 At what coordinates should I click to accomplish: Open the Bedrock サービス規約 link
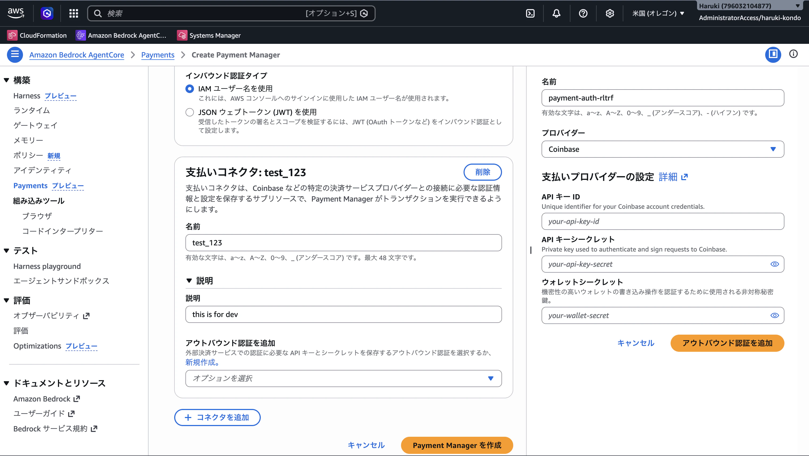click(x=55, y=428)
